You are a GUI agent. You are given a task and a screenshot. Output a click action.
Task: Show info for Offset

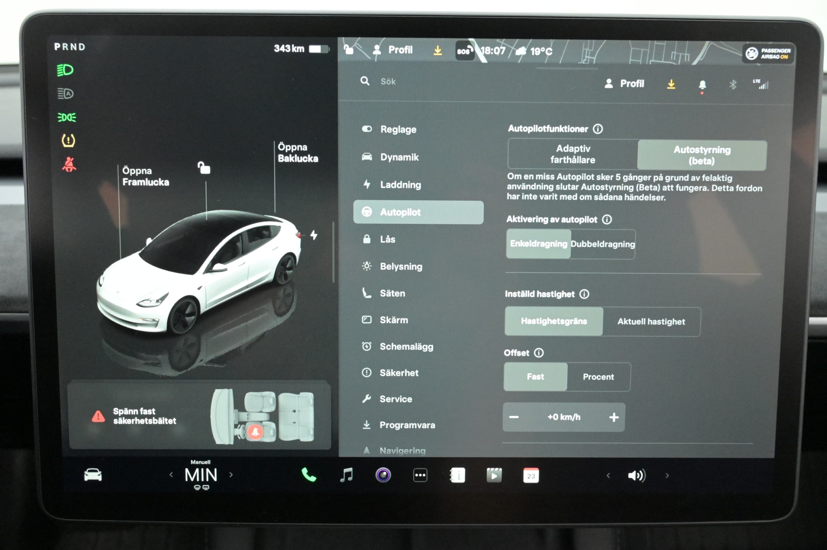point(539,353)
